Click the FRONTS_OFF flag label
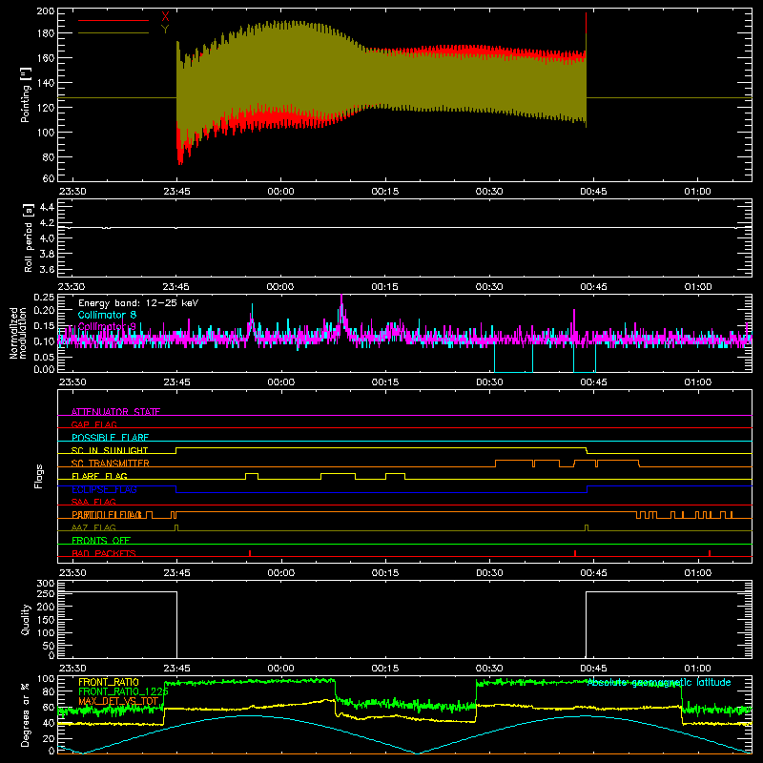Image resolution: width=763 pixels, height=763 pixels. (x=101, y=540)
